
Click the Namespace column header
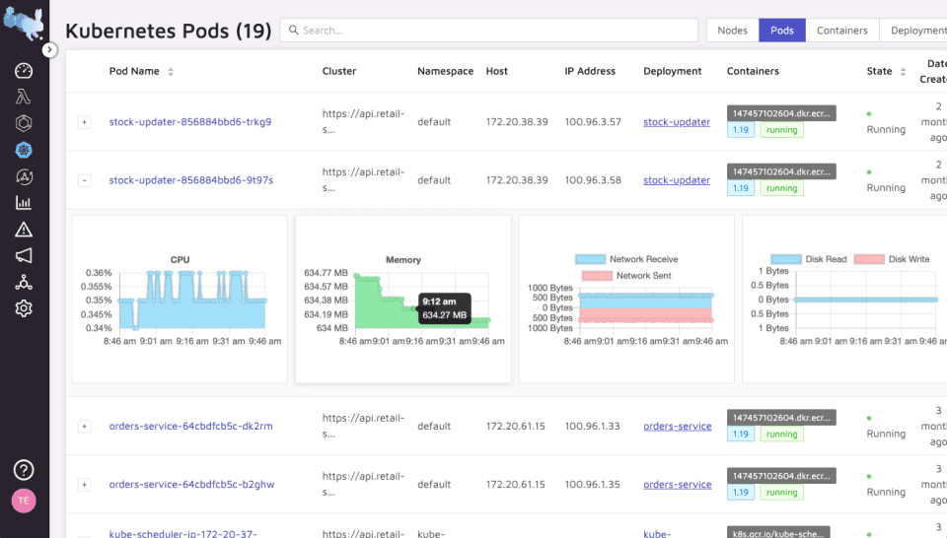tap(445, 71)
